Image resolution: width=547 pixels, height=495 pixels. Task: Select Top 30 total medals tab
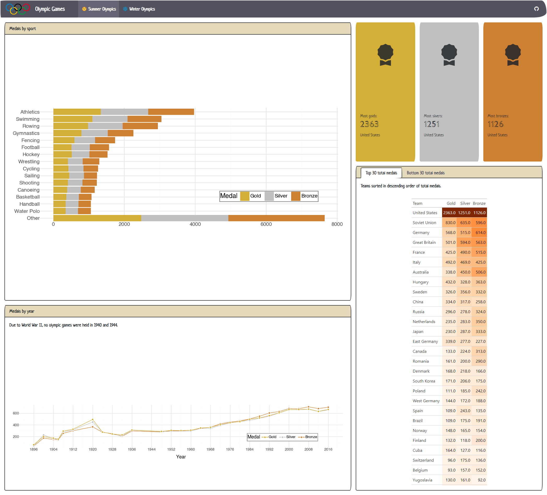[x=381, y=173]
